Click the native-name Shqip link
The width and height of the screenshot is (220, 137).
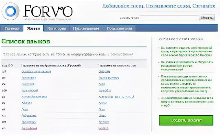pyautogui.click(x=102, y=116)
